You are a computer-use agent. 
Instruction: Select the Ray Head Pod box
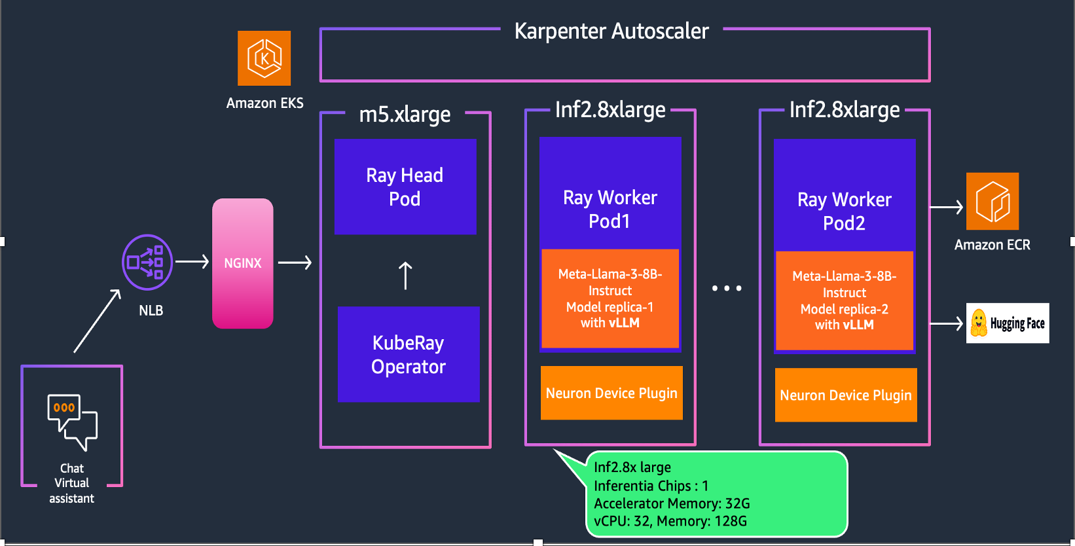click(405, 187)
